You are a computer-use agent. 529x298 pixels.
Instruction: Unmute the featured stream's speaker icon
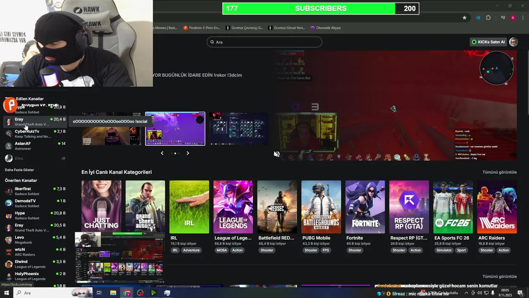pos(277,154)
